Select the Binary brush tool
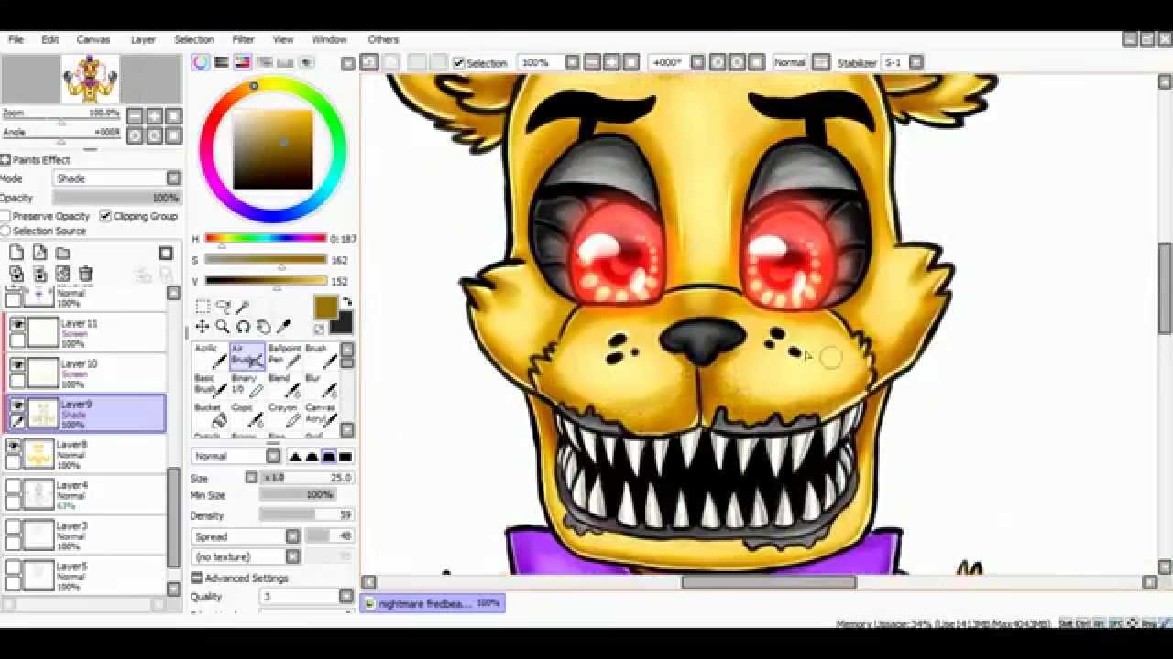Screen dimensions: 1173x659 [247, 384]
